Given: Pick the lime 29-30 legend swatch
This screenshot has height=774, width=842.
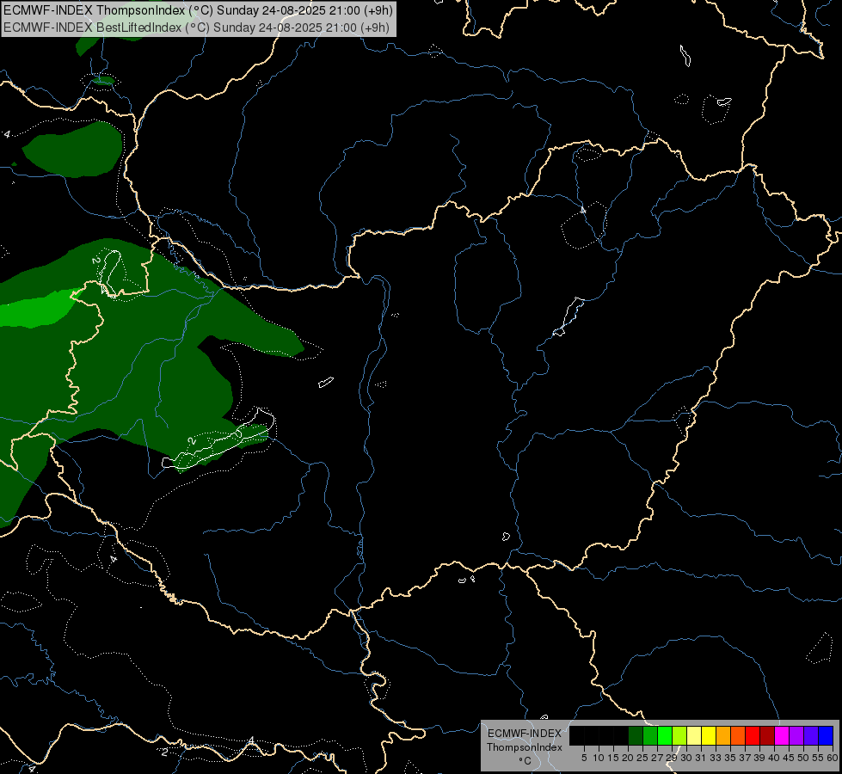Looking at the screenshot, I should [x=679, y=735].
